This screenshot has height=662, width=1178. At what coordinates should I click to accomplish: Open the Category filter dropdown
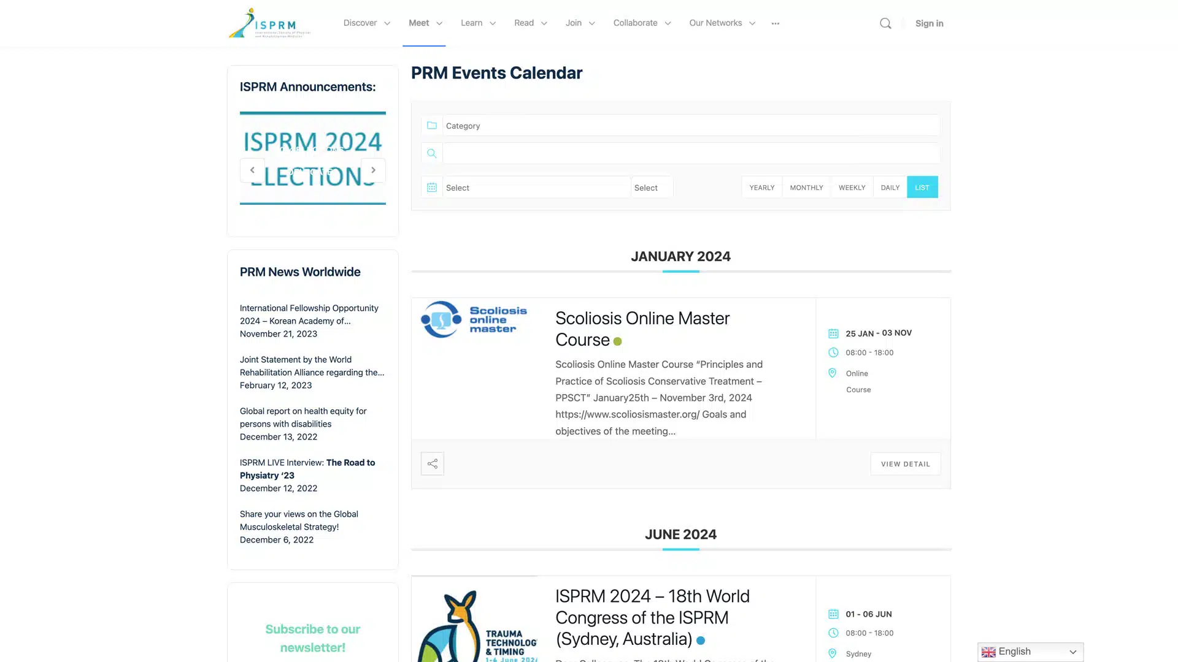coord(691,126)
